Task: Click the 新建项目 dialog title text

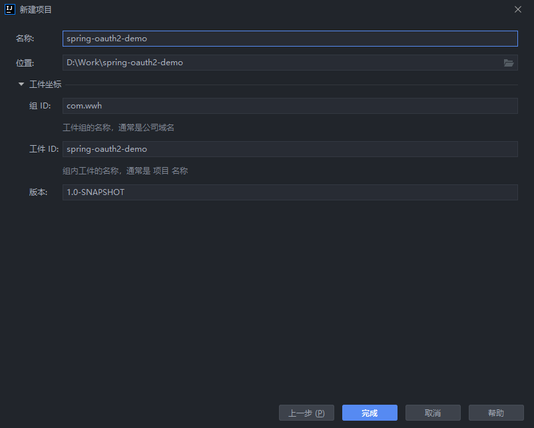Action: (x=36, y=9)
